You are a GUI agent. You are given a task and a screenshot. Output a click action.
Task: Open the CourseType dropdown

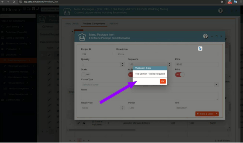(102, 85)
